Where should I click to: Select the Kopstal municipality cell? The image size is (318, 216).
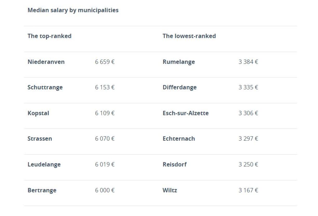[38, 113]
